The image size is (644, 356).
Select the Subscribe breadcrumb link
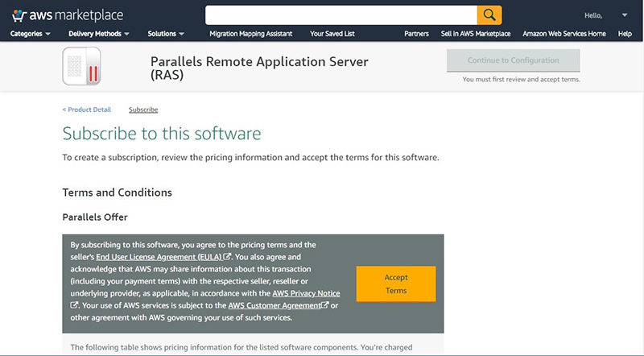click(x=143, y=110)
